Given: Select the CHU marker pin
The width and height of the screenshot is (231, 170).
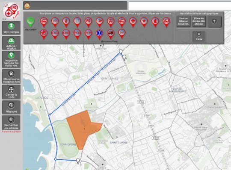Looking at the screenshot, I should (66, 34).
